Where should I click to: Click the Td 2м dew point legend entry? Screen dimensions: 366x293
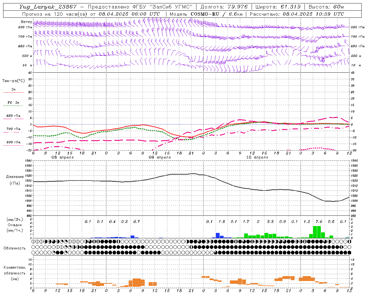(13, 102)
